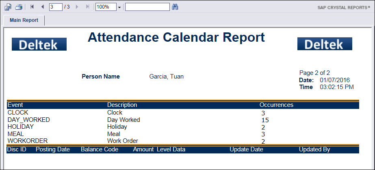Open the zoom level dropdown arrow

click(119, 7)
